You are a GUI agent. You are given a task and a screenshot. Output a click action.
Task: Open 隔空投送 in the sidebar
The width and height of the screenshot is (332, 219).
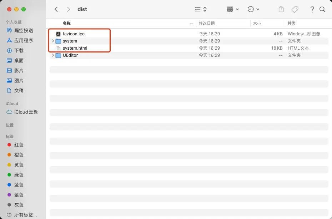coord(24,30)
